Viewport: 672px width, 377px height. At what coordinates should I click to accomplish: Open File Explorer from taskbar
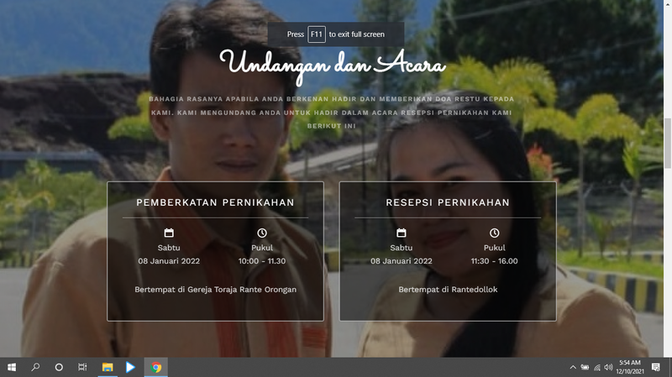point(108,367)
